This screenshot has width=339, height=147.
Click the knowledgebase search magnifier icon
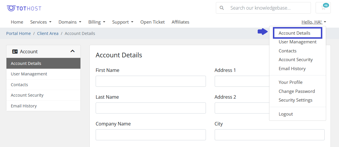[222, 8]
